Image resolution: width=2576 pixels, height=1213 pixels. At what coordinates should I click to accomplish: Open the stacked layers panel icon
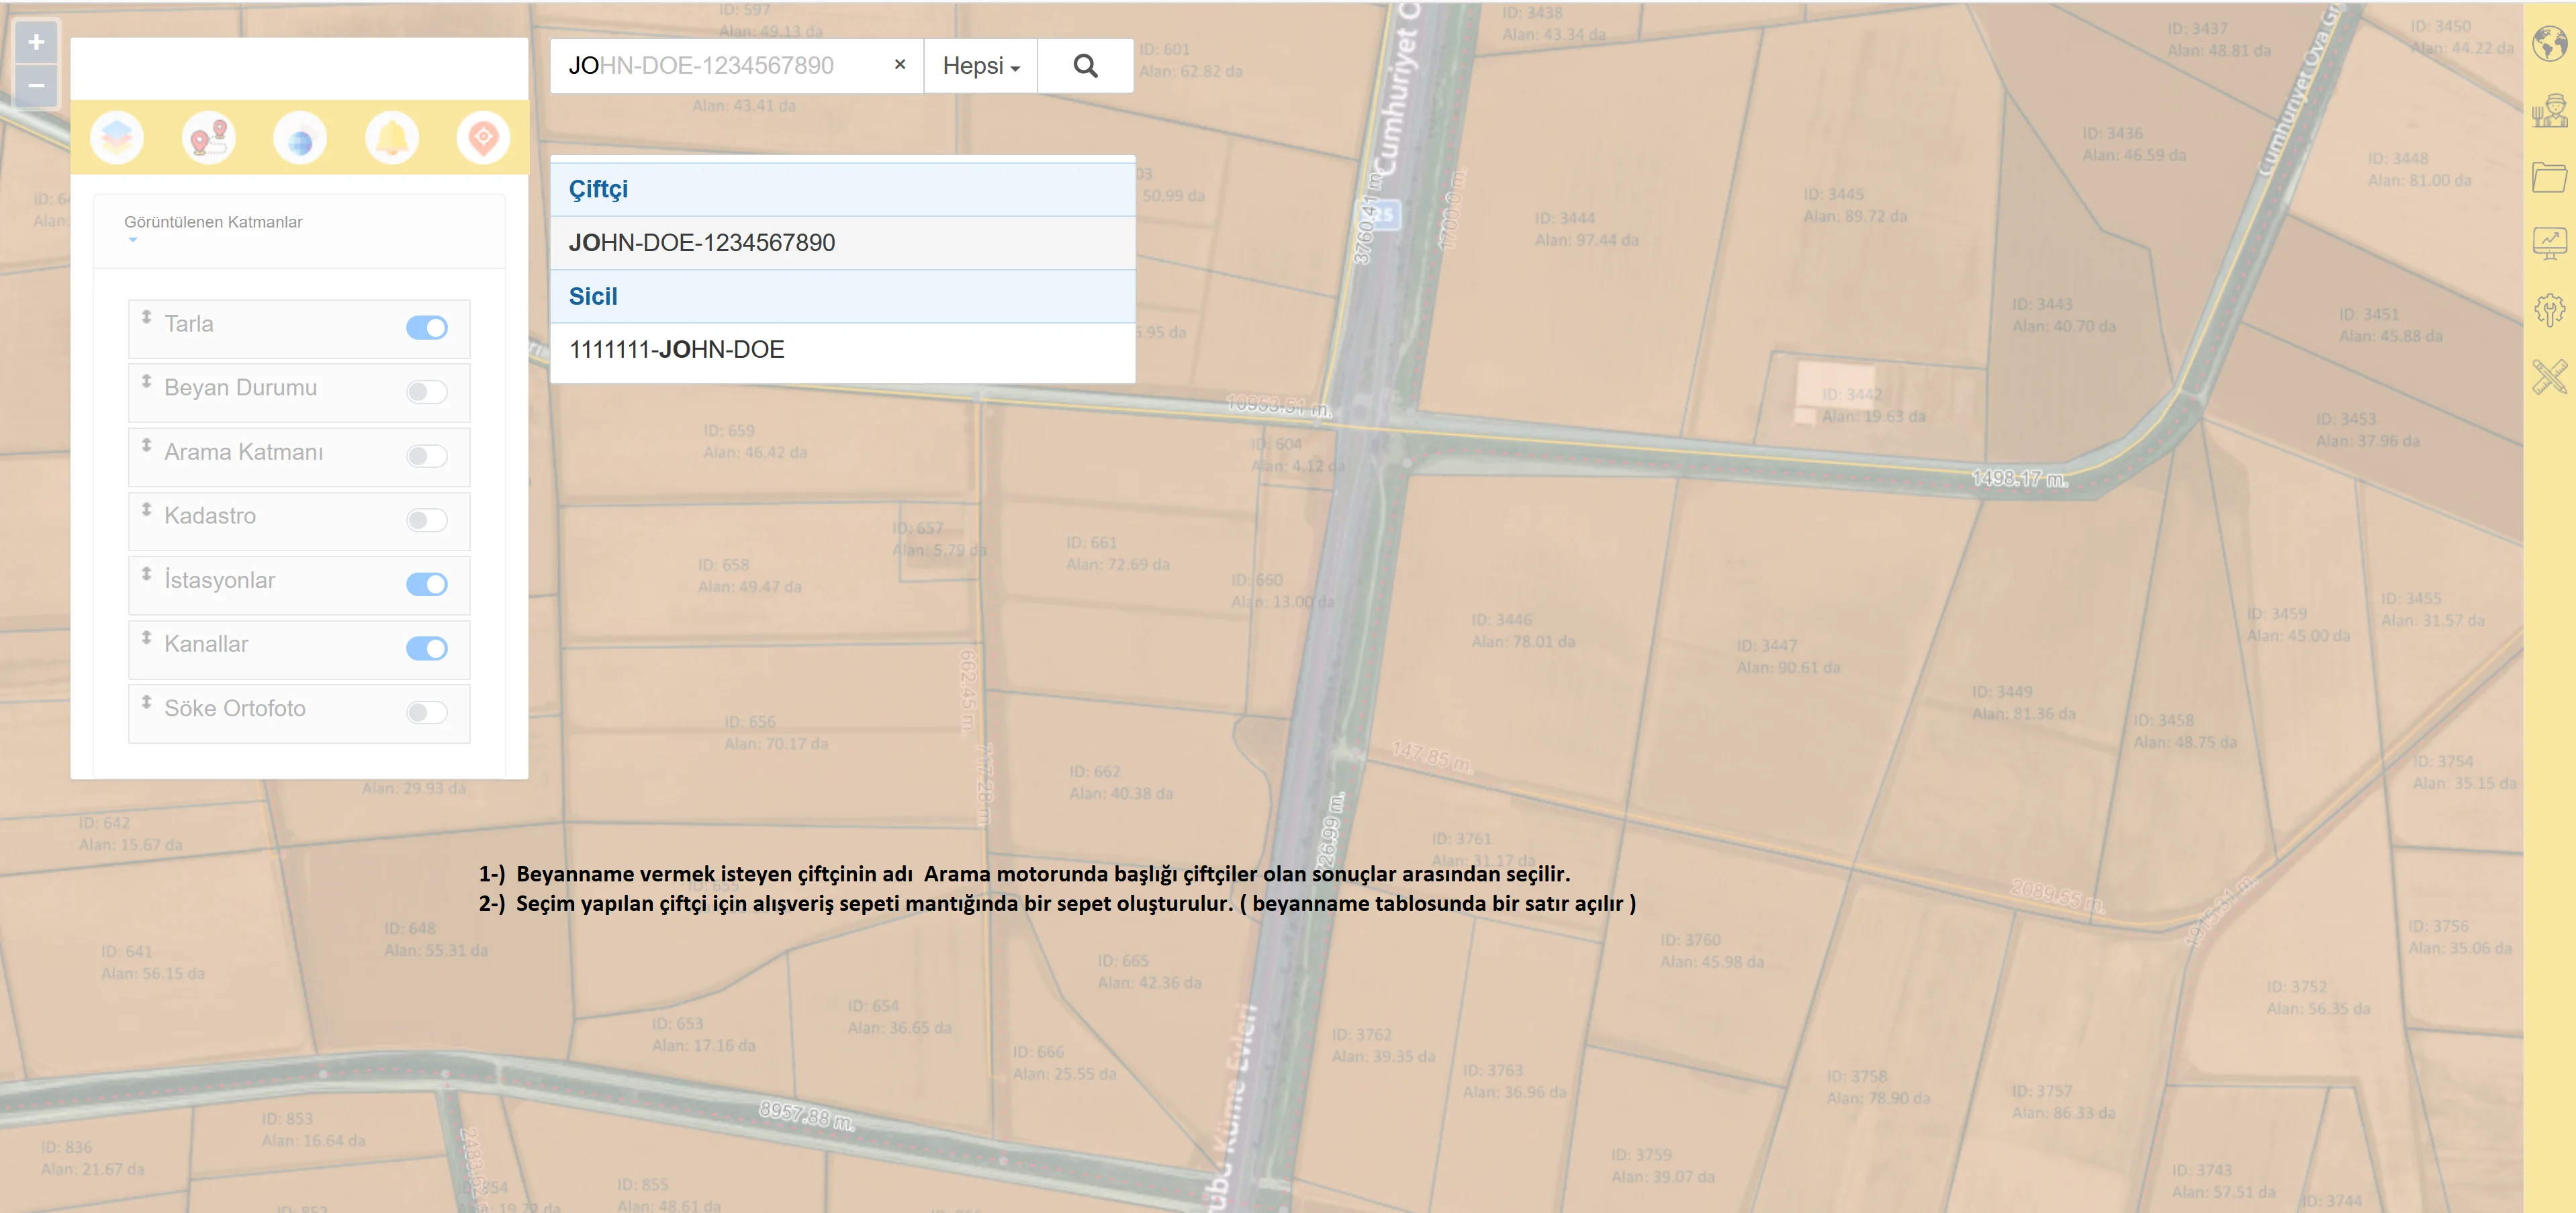coord(117,138)
